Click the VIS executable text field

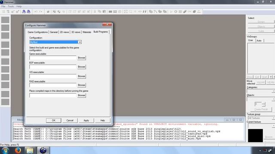coord(53,76)
